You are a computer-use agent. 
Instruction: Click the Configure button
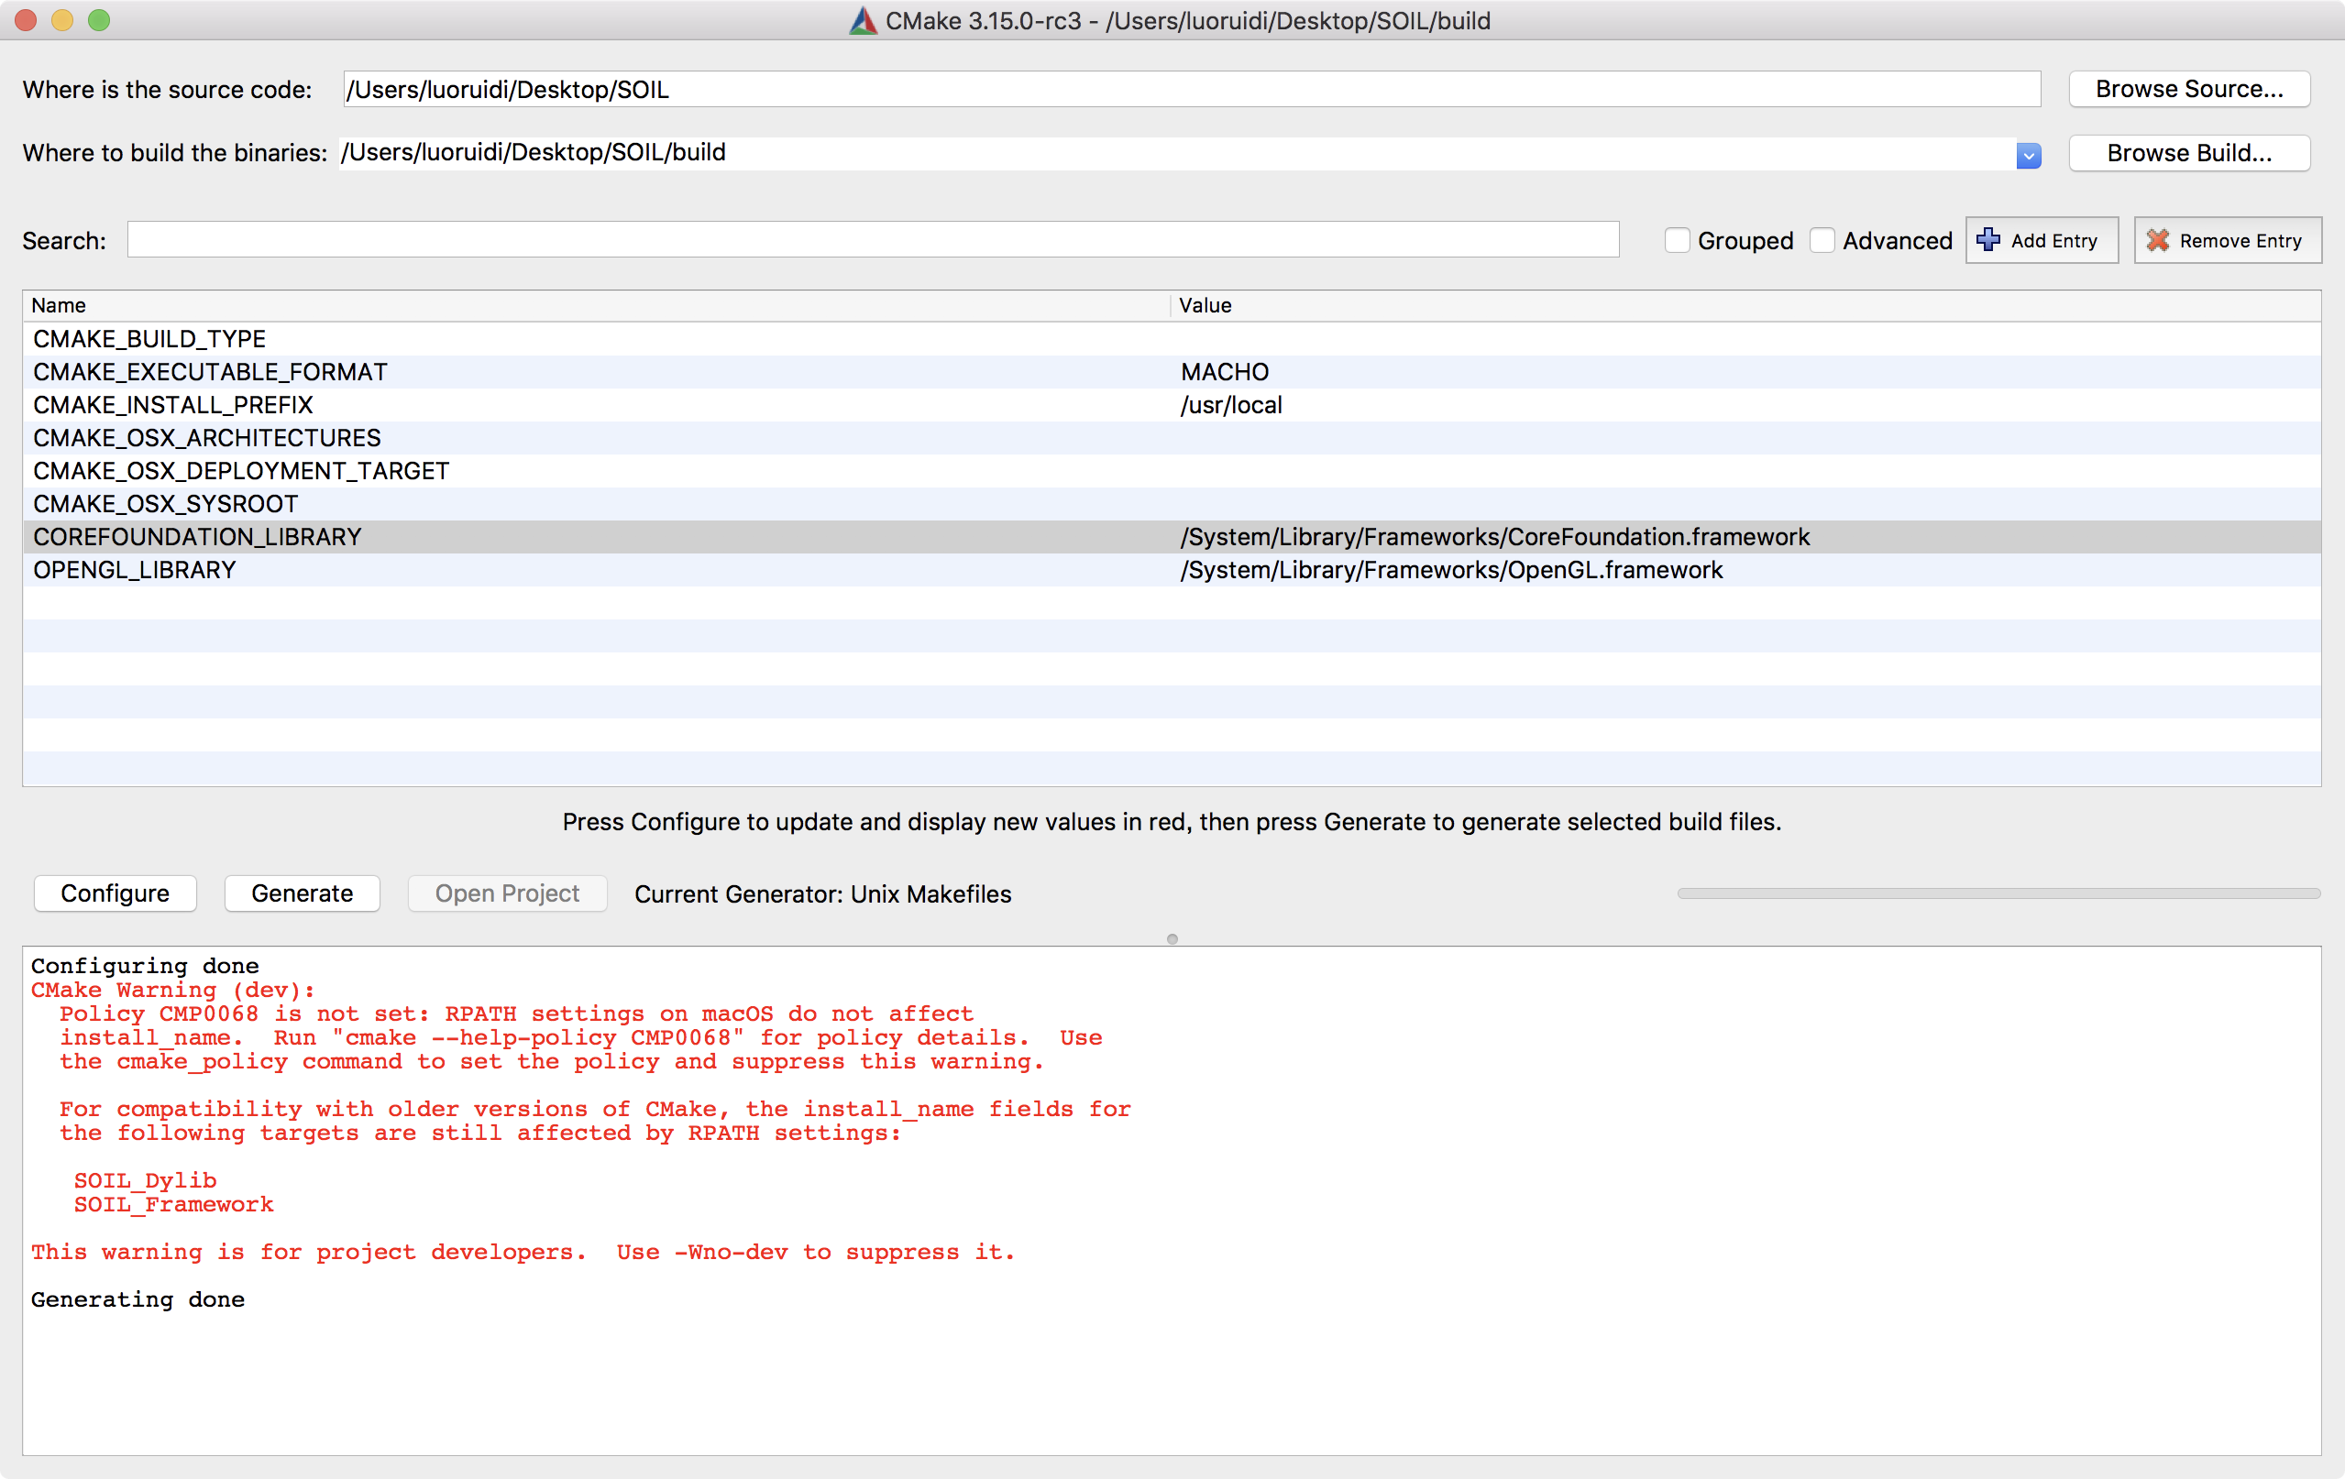pos(115,893)
